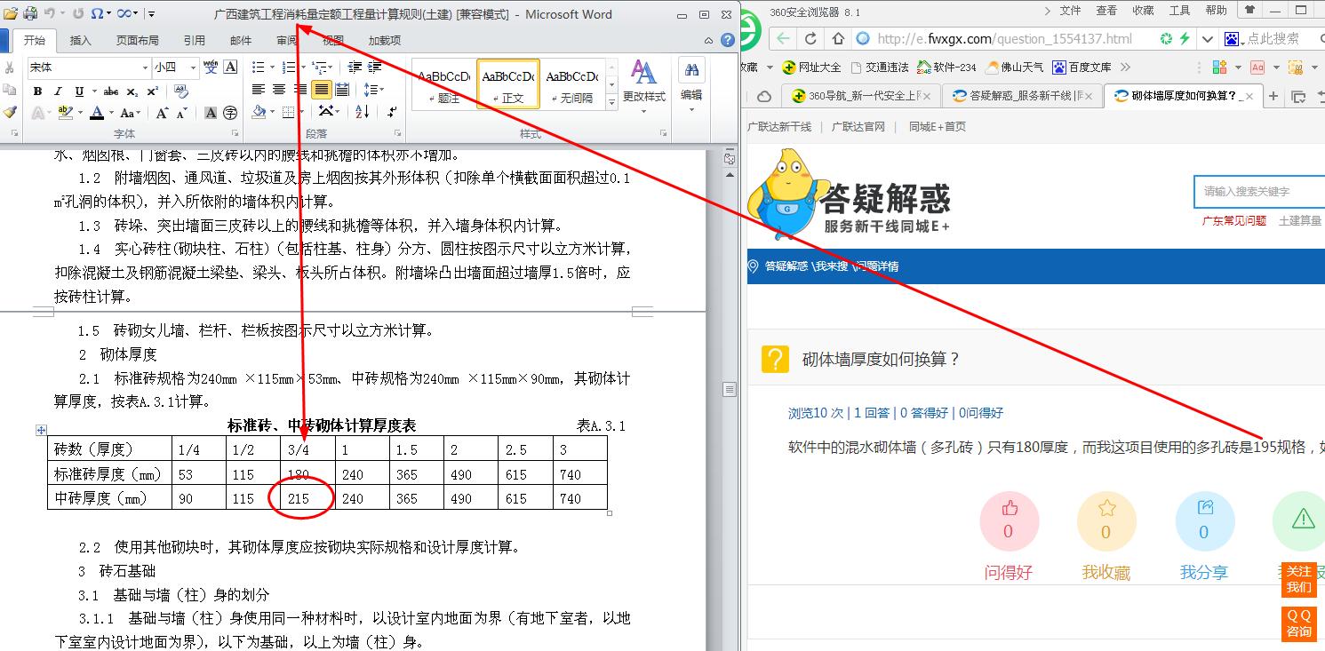Click Quick Print icon in Quick Access toolbar
1325x651 pixels.
click(29, 13)
